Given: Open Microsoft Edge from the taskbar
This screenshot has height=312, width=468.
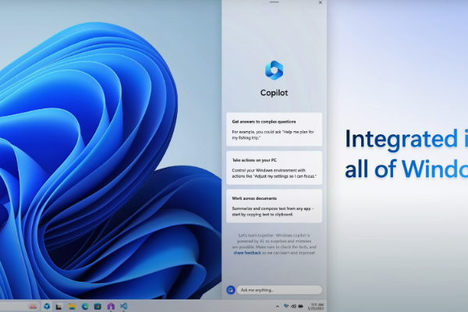Looking at the screenshot, I should (85, 307).
